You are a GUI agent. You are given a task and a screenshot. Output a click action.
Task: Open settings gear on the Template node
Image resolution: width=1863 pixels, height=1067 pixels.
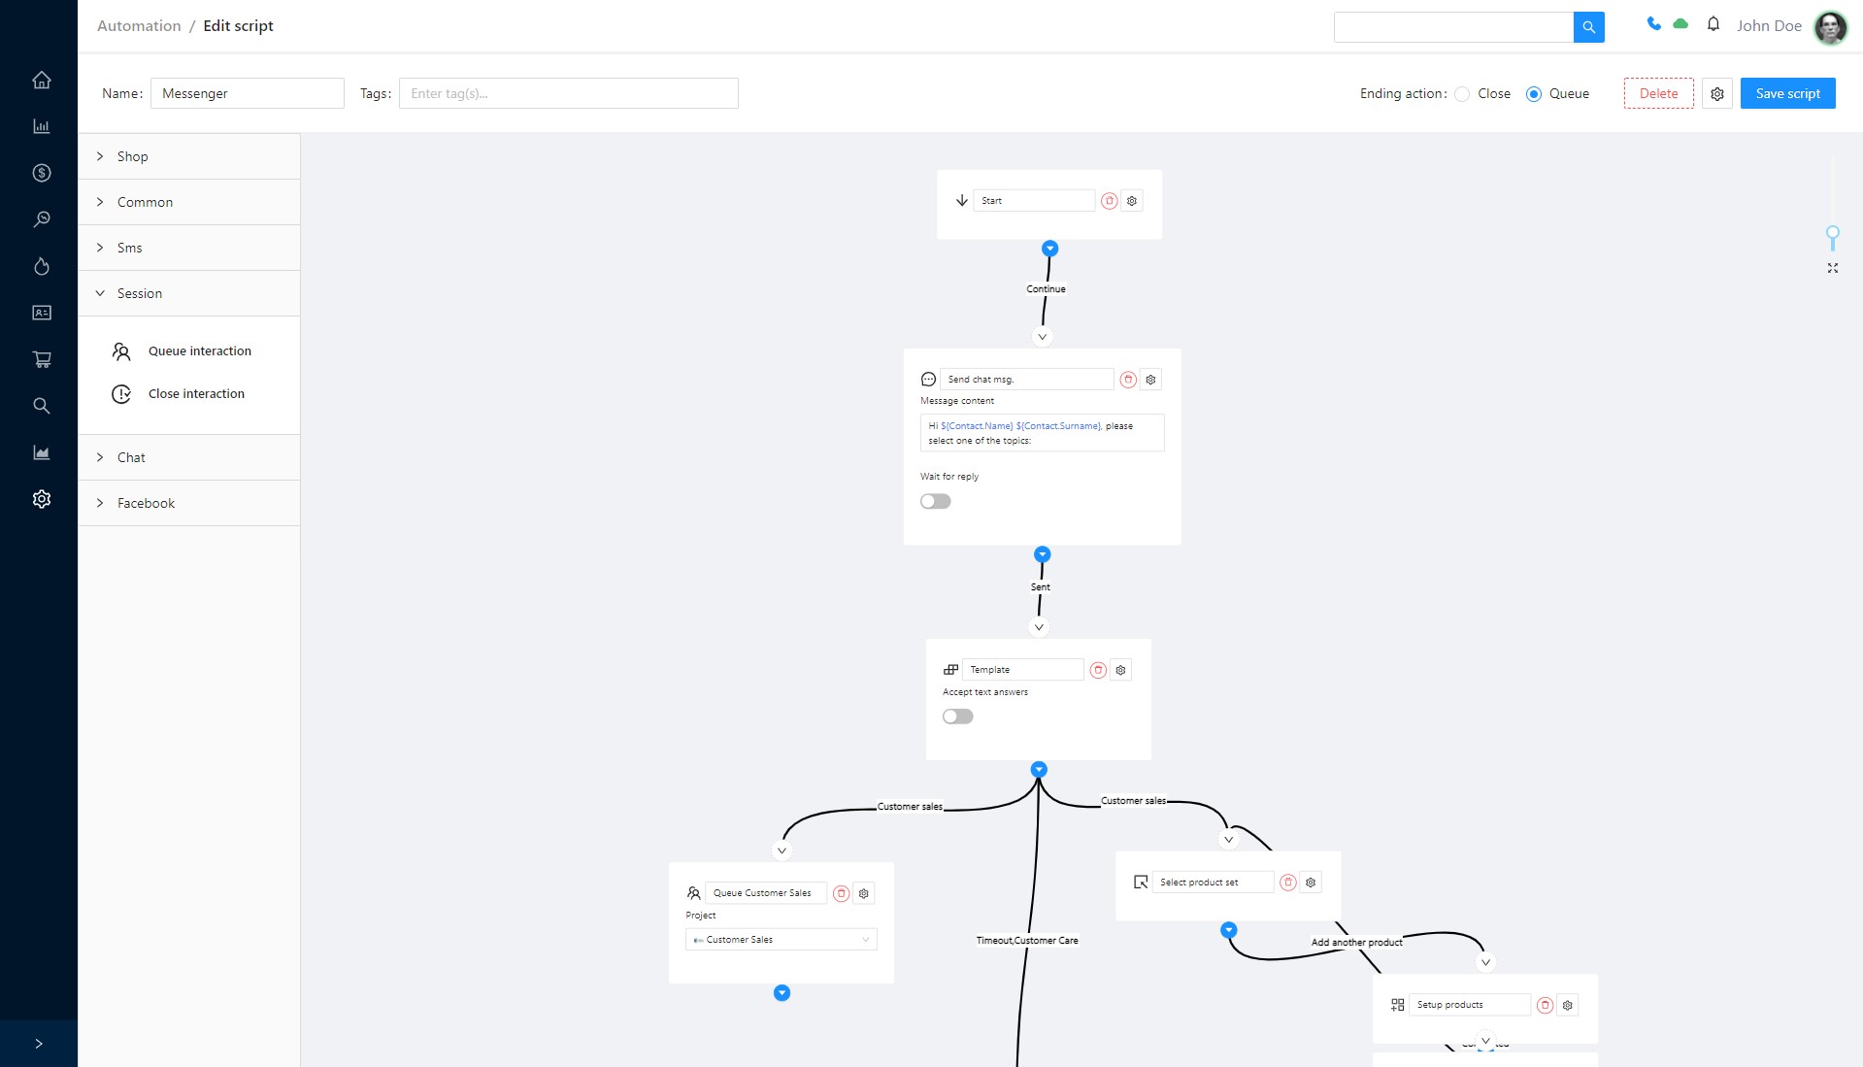(1120, 670)
